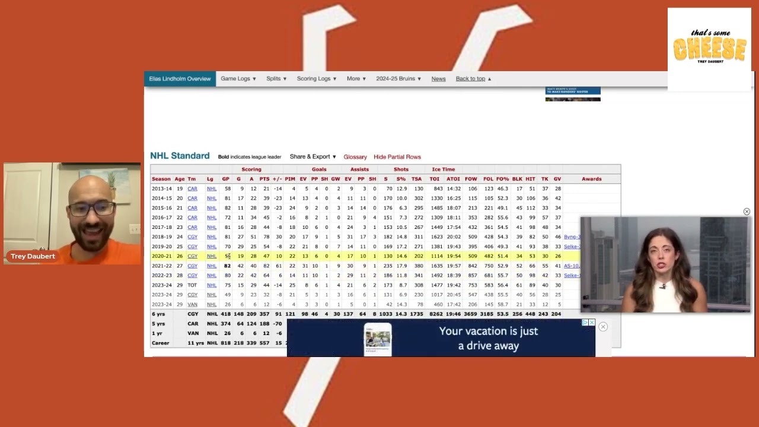Expand the Game Logs dropdown
Image resolution: width=759 pixels, height=427 pixels.
[x=238, y=79]
